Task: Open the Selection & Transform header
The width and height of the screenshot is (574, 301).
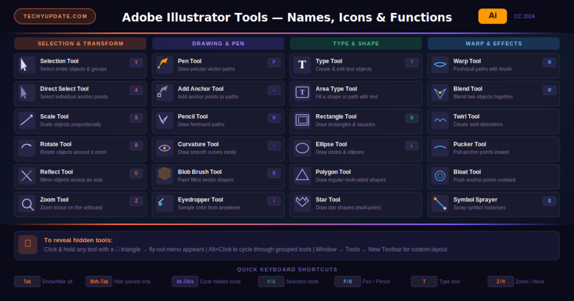Action: pyautogui.click(x=80, y=44)
